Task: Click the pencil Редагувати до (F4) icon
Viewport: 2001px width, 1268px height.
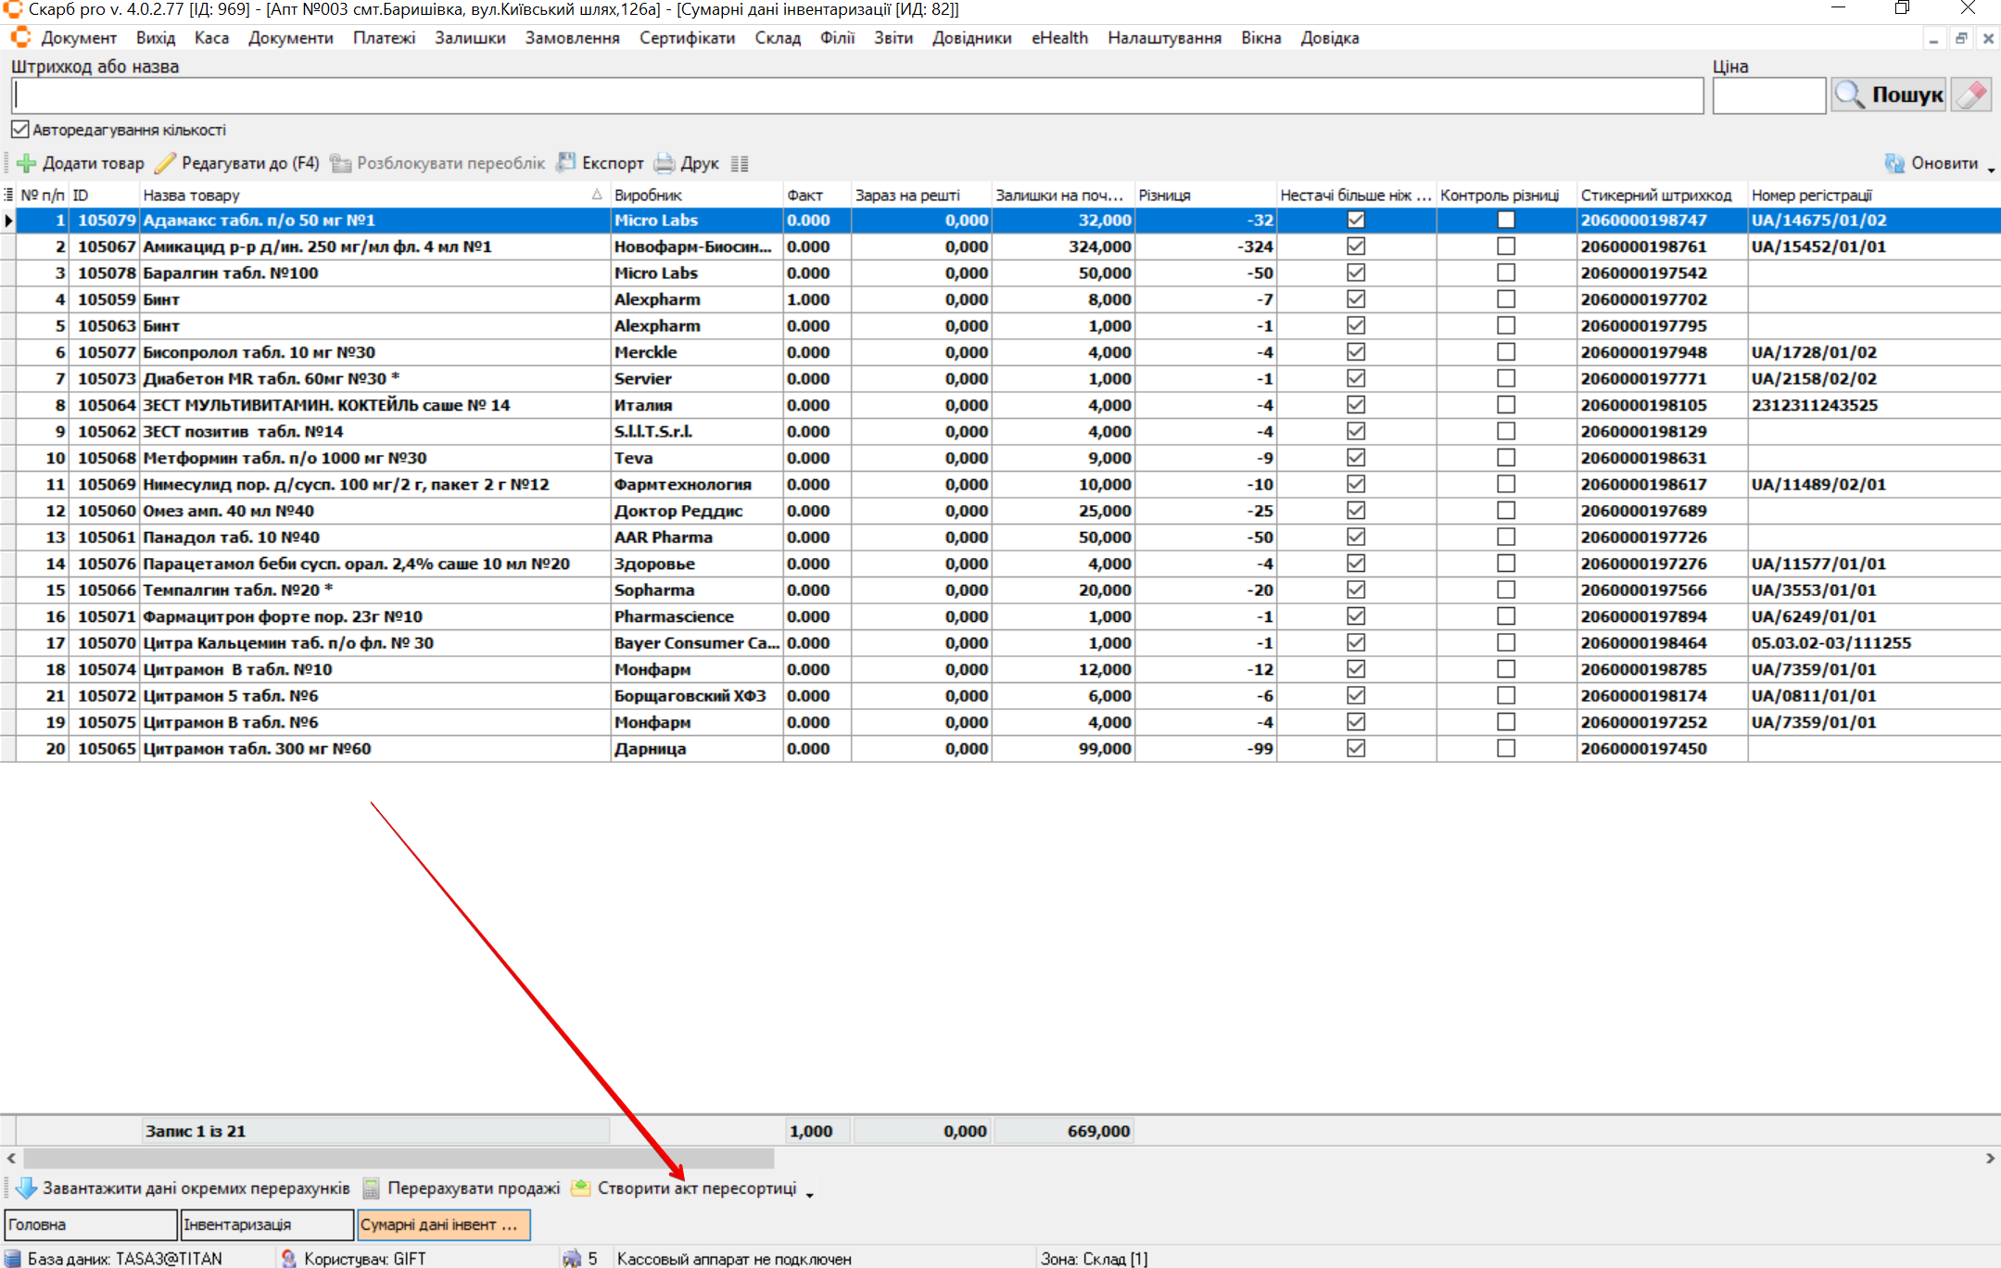Action: (165, 163)
